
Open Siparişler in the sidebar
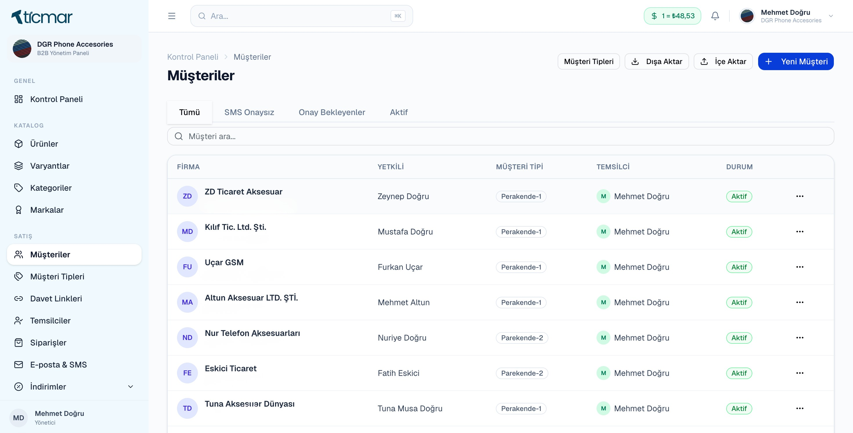pyautogui.click(x=74, y=343)
